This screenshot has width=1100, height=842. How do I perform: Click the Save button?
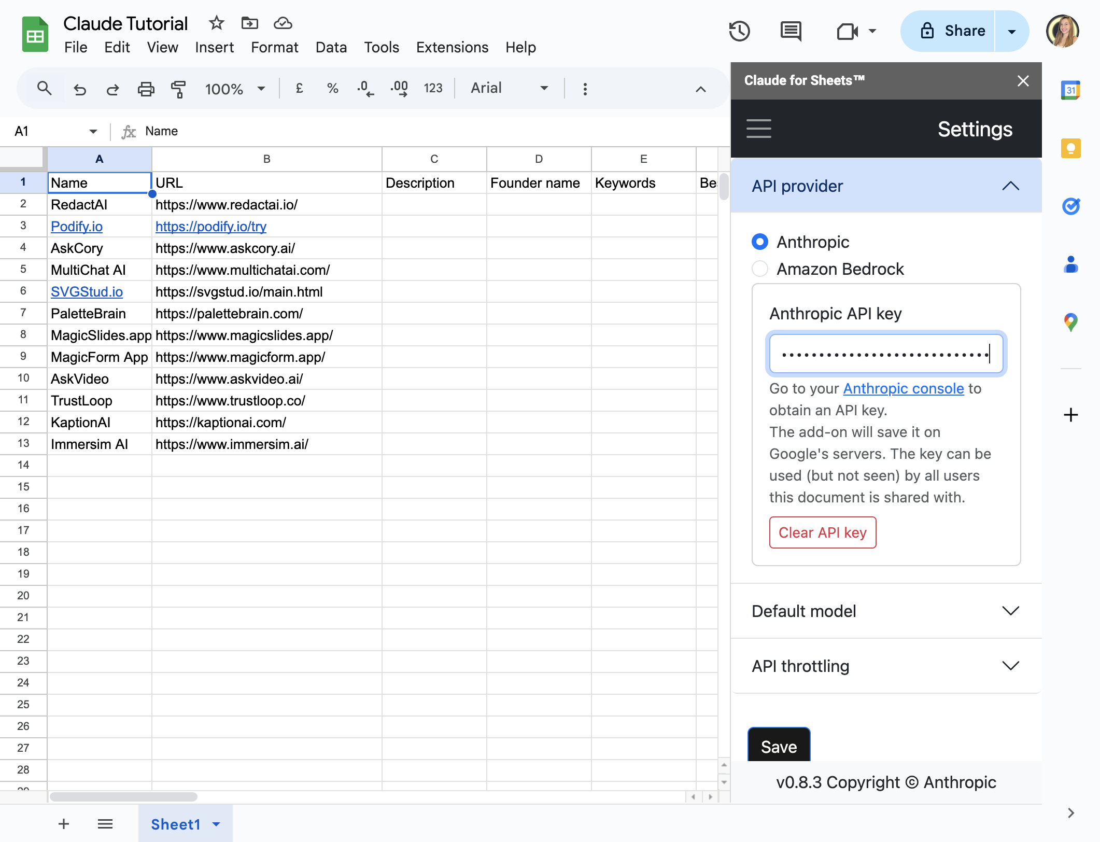click(x=779, y=746)
